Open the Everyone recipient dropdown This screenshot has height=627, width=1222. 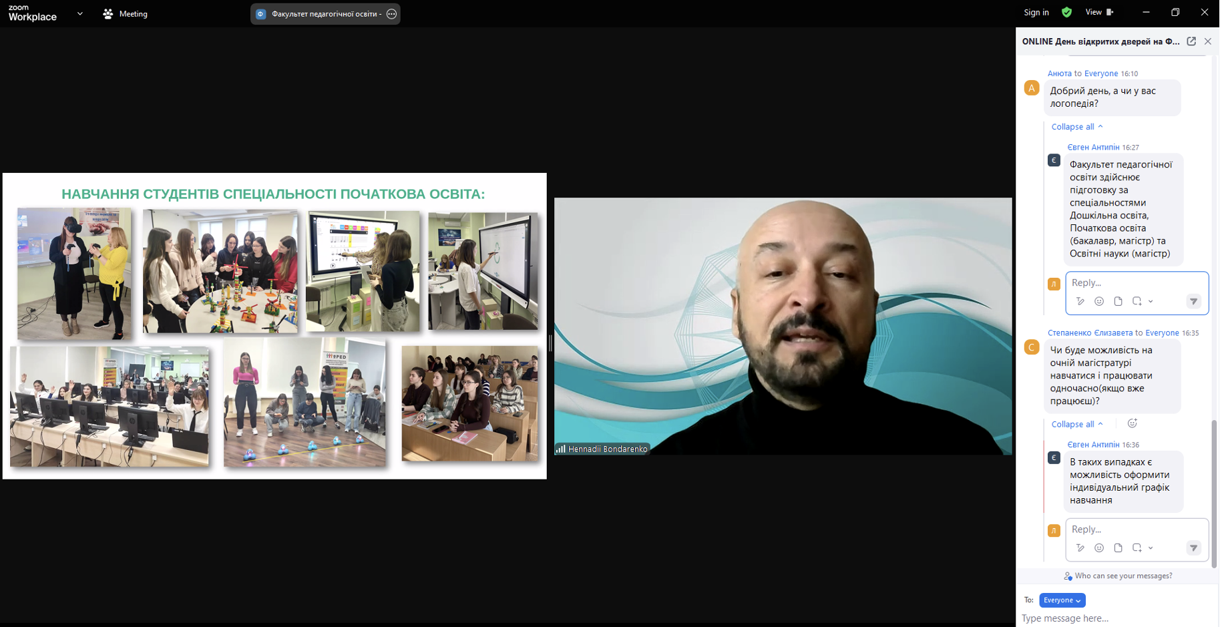pyautogui.click(x=1062, y=600)
